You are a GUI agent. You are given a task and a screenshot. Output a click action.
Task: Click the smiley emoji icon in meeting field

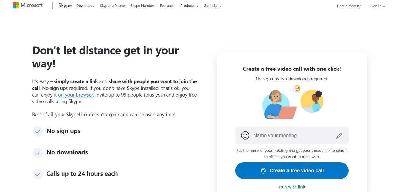coord(245,135)
